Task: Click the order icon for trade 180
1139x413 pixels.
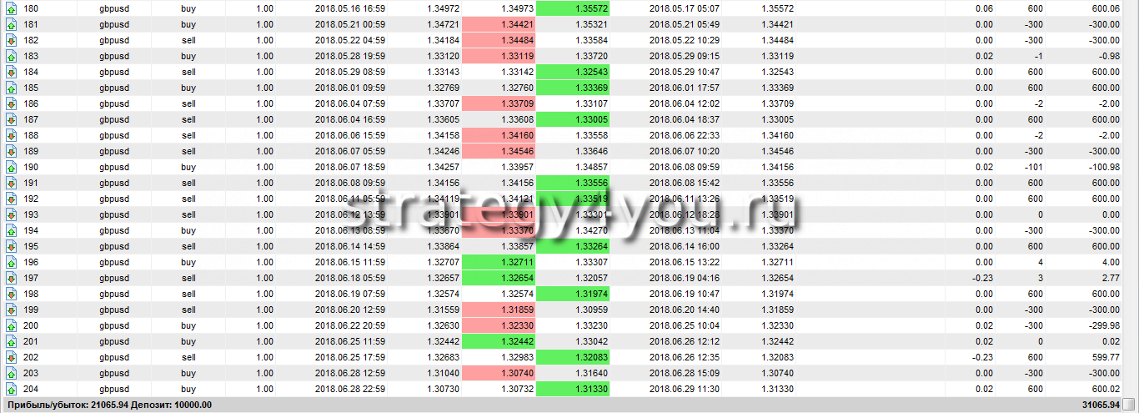Action: pos(11,8)
